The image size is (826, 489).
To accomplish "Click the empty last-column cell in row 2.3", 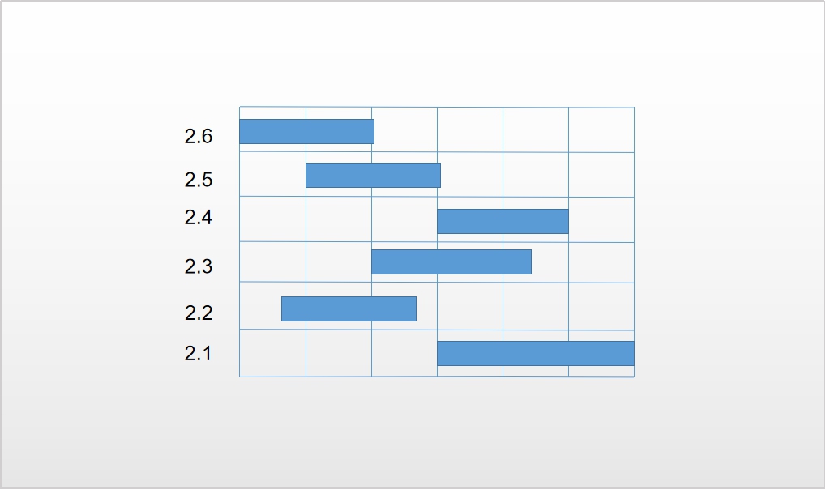I will (601, 262).
